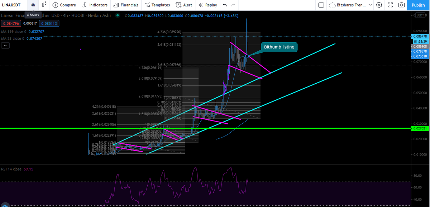Enter fullscreen mode

click(391, 5)
